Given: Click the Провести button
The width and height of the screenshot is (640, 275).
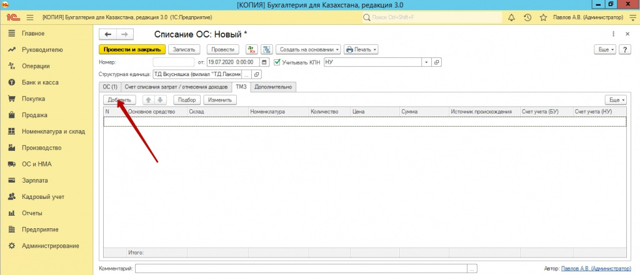Looking at the screenshot, I should pyautogui.click(x=223, y=50).
